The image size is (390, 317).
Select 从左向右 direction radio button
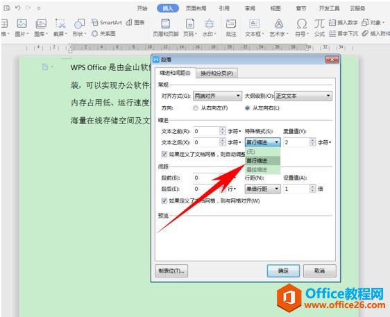(247, 108)
